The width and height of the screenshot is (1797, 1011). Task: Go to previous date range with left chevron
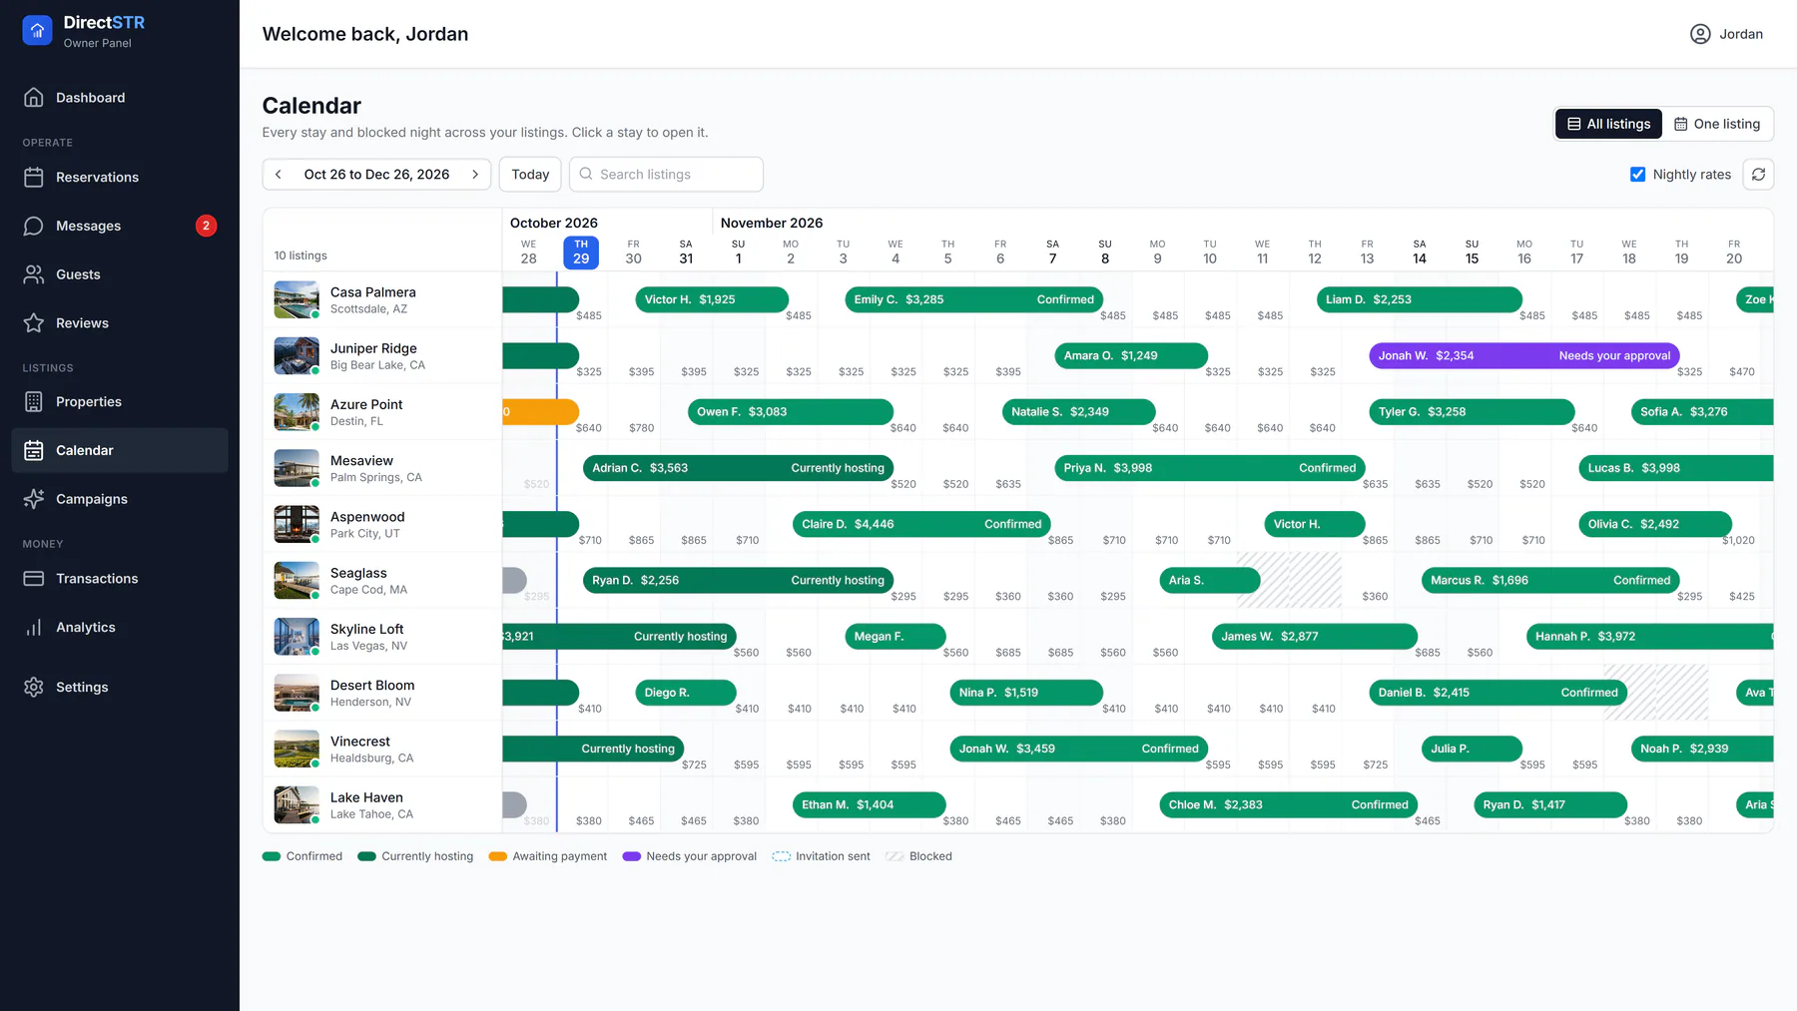[279, 175]
